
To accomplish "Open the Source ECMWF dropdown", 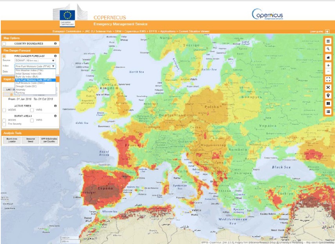I will pyautogui.click(x=35, y=61).
